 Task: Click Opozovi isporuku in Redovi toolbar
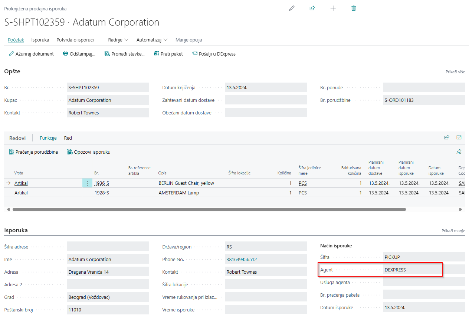(89, 152)
